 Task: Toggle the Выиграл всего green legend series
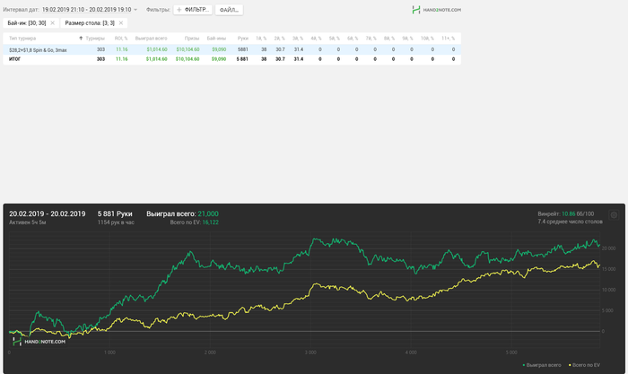click(542, 365)
